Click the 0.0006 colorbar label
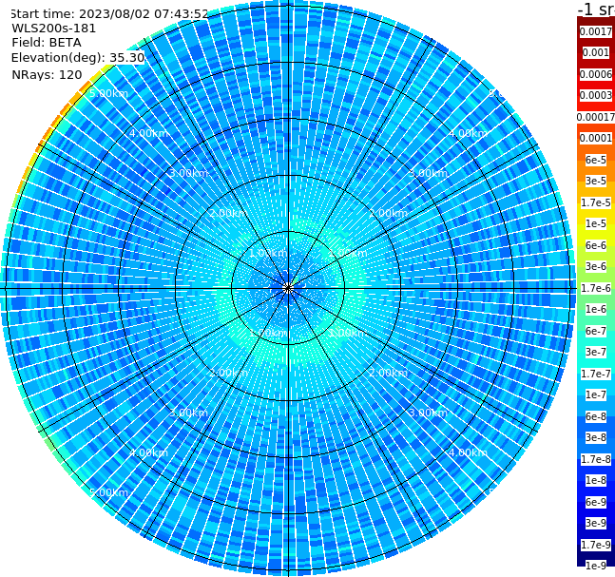 (x=596, y=74)
